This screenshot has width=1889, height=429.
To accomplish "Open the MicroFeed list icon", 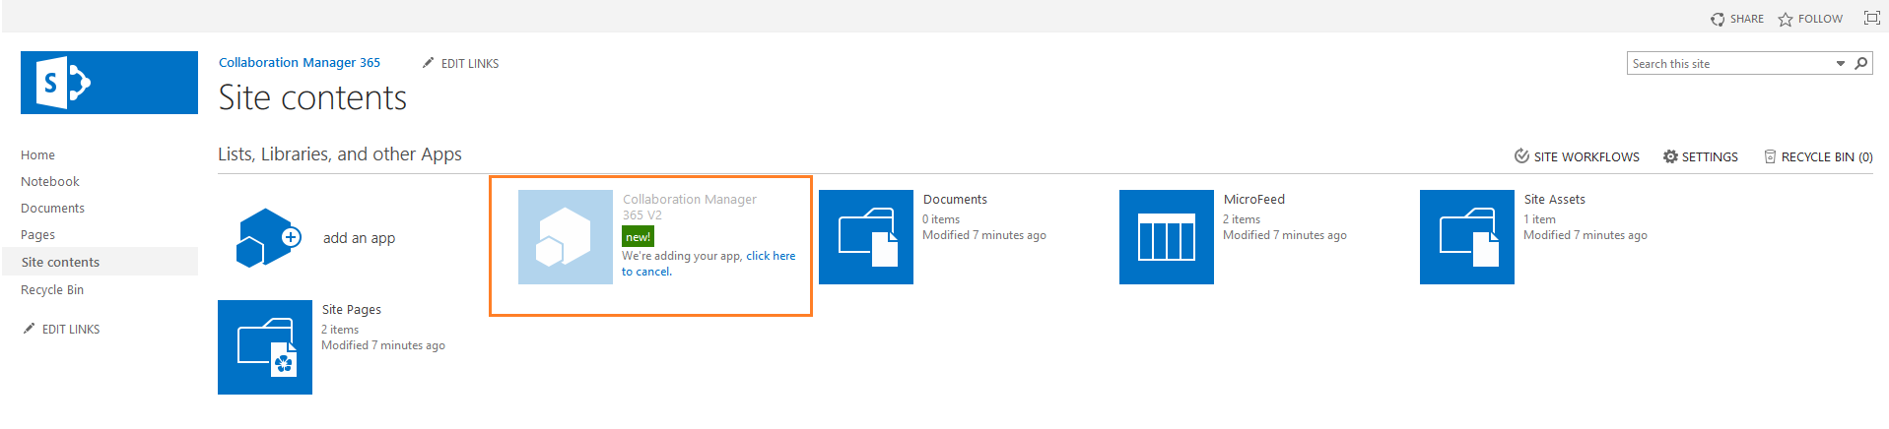I will pos(1167,237).
